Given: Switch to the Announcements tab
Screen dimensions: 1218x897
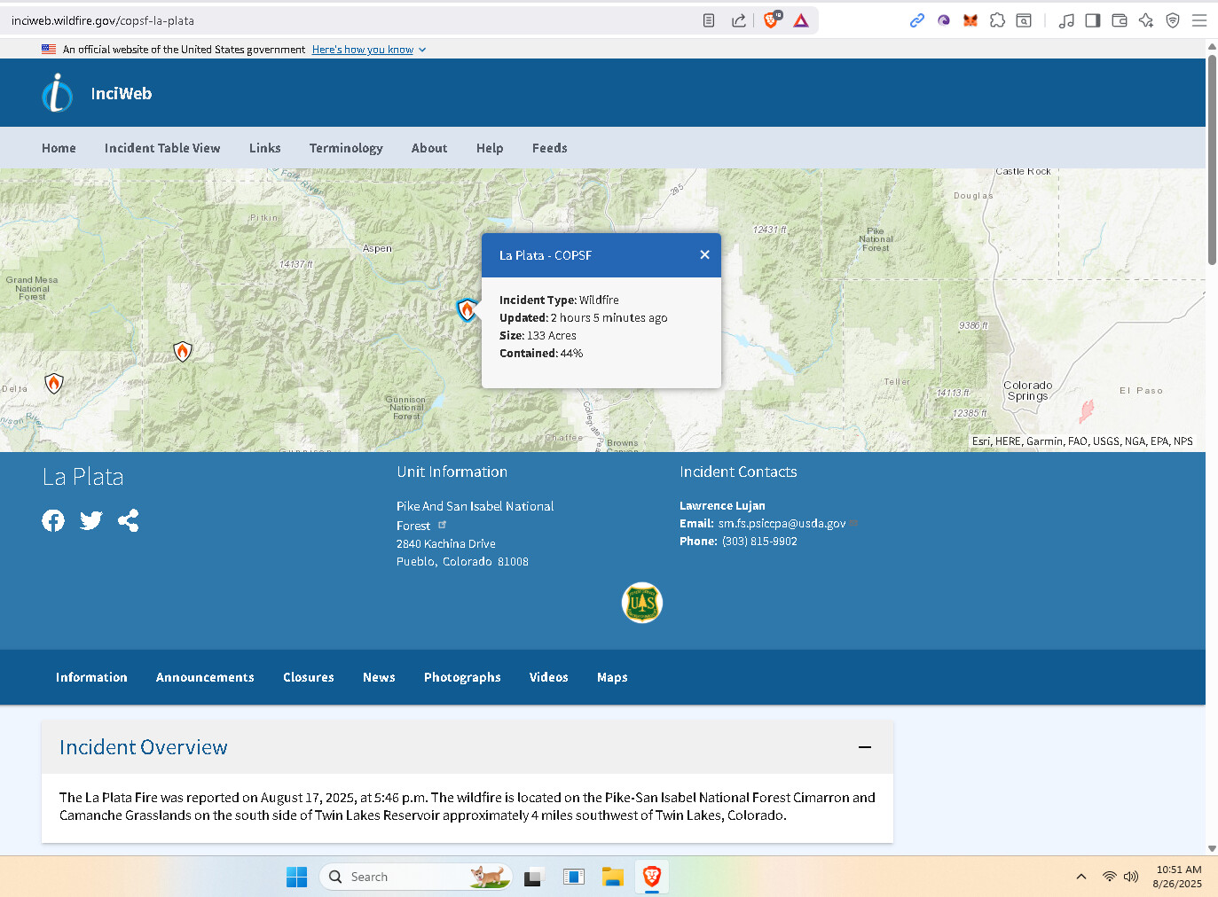Looking at the screenshot, I should pyautogui.click(x=205, y=677).
